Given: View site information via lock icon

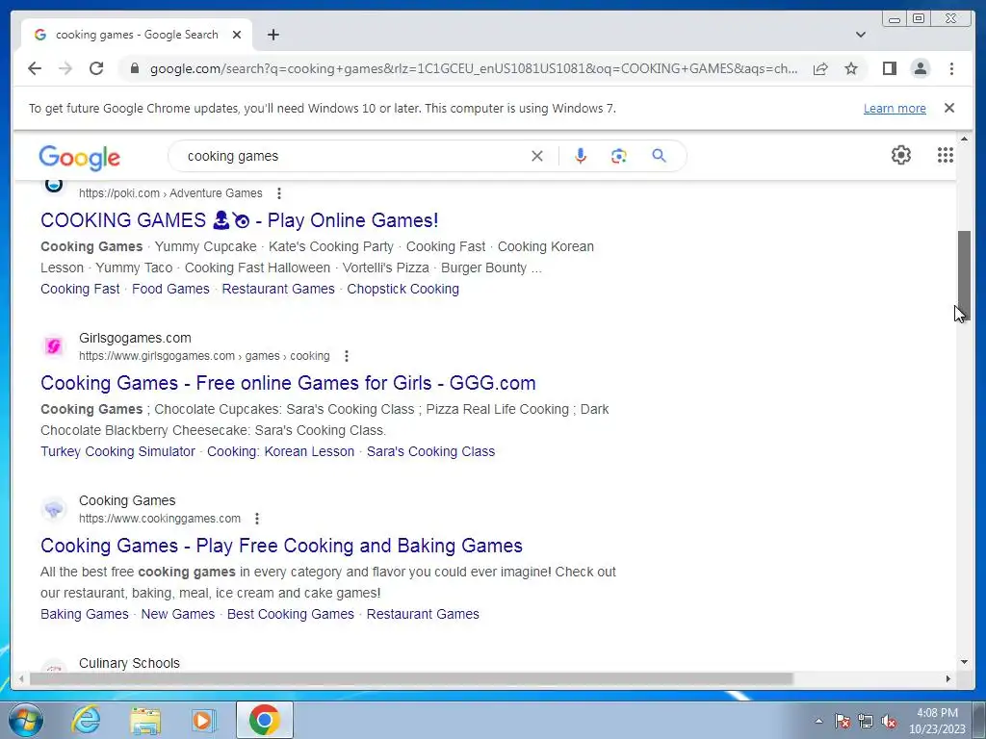Looking at the screenshot, I should (134, 68).
